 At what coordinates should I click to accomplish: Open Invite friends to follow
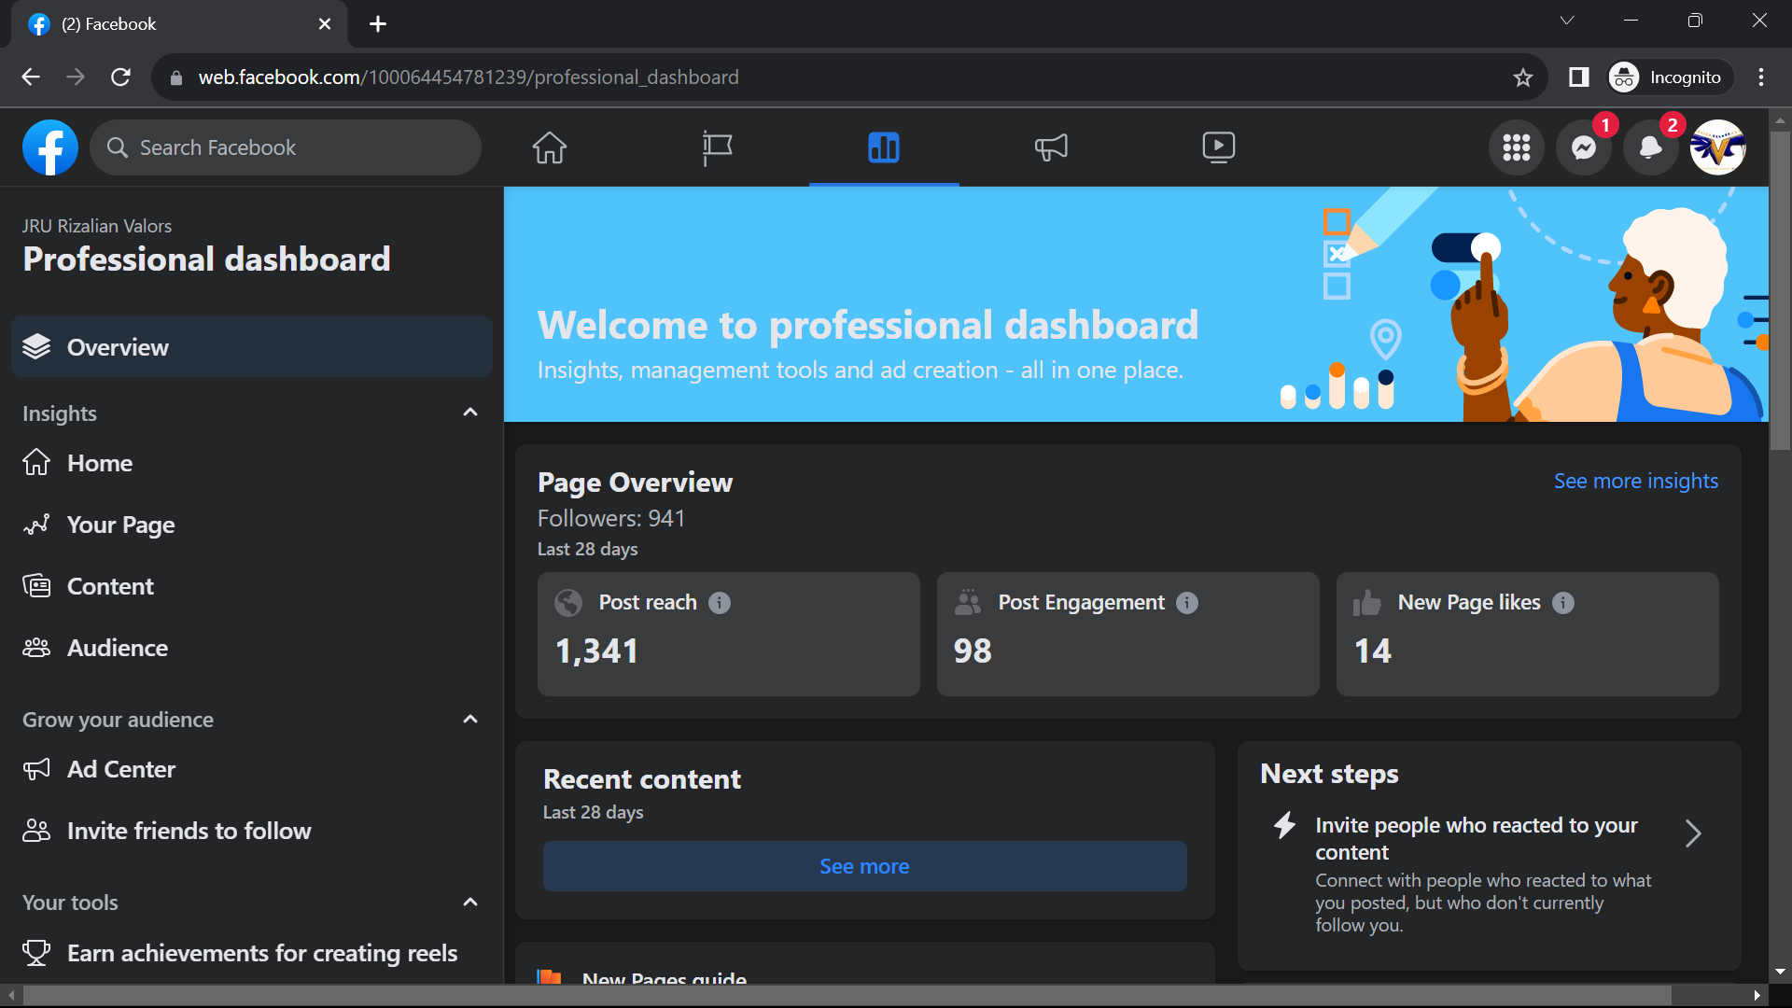coord(252,831)
